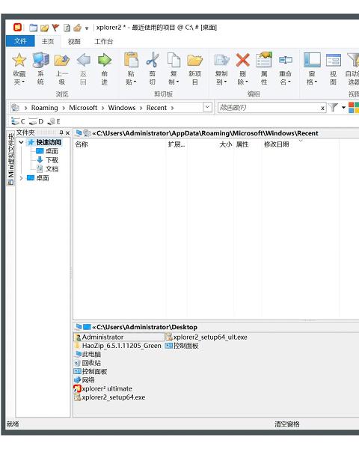Select drive C in the drive bar
This screenshot has width=359, height=449.
point(18,121)
